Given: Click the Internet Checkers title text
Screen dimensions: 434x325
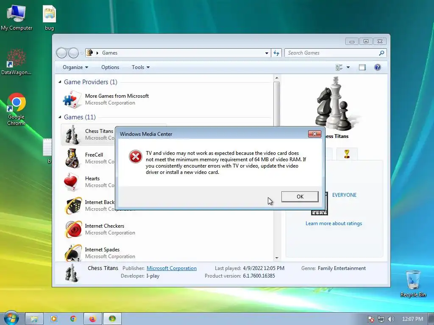Looking at the screenshot, I should click(105, 226).
